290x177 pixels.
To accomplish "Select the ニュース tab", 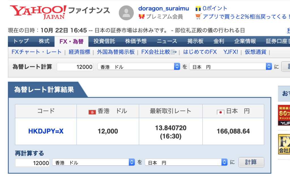I will click(x=167, y=42).
